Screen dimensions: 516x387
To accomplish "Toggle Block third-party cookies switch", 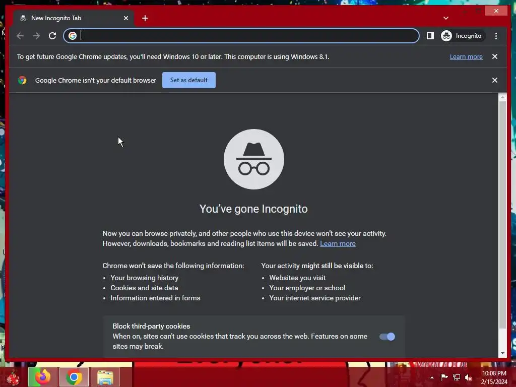I will pos(387,337).
